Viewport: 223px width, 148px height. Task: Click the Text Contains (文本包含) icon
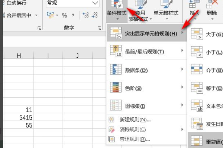(197, 106)
